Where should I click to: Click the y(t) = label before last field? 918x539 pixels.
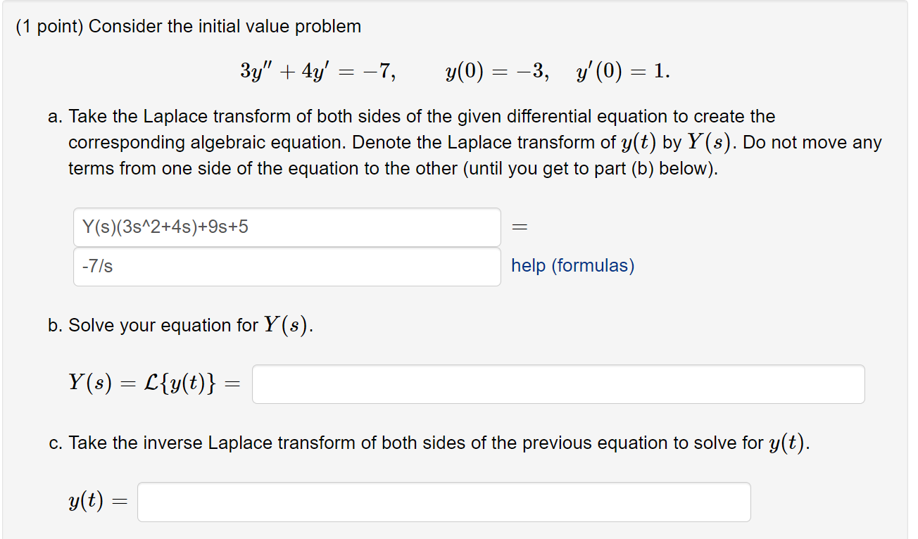pyautogui.click(x=99, y=501)
